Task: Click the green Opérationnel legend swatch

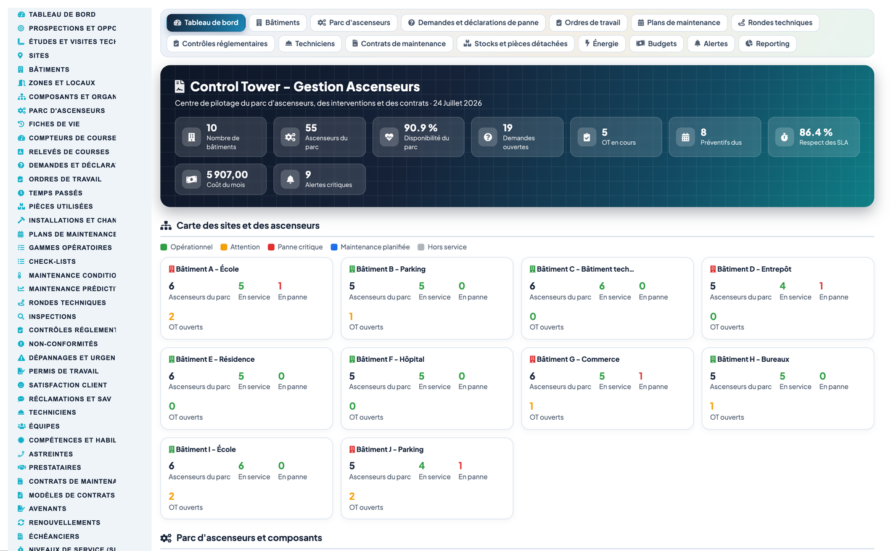Action: [164, 247]
